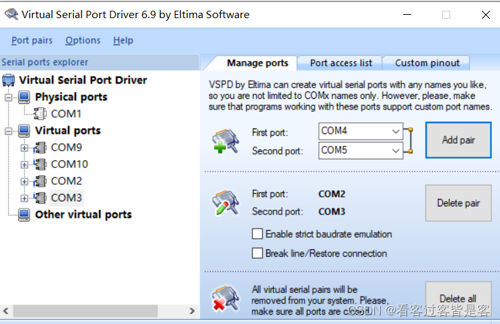This screenshot has width=500, height=324.
Task: Click the Serial ports explorer header
Action: [100, 62]
